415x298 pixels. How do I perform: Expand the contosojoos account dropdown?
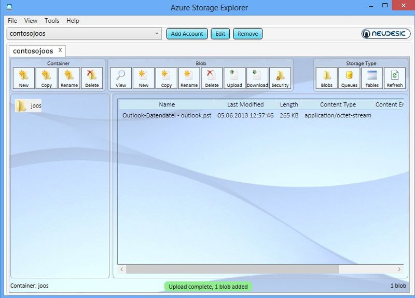[x=158, y=34]
